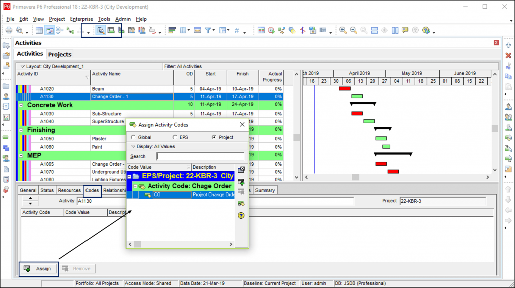Click the Remove button
Screen dimensions: 515x288
click(77, 269)
